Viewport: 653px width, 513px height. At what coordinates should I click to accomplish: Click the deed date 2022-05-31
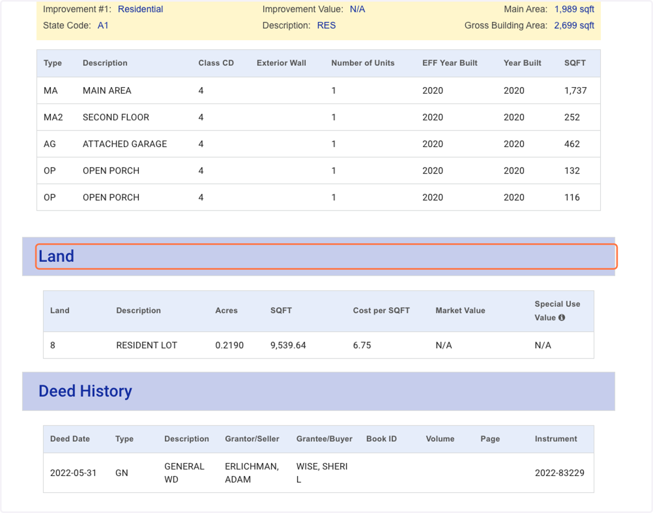point(73,473)
